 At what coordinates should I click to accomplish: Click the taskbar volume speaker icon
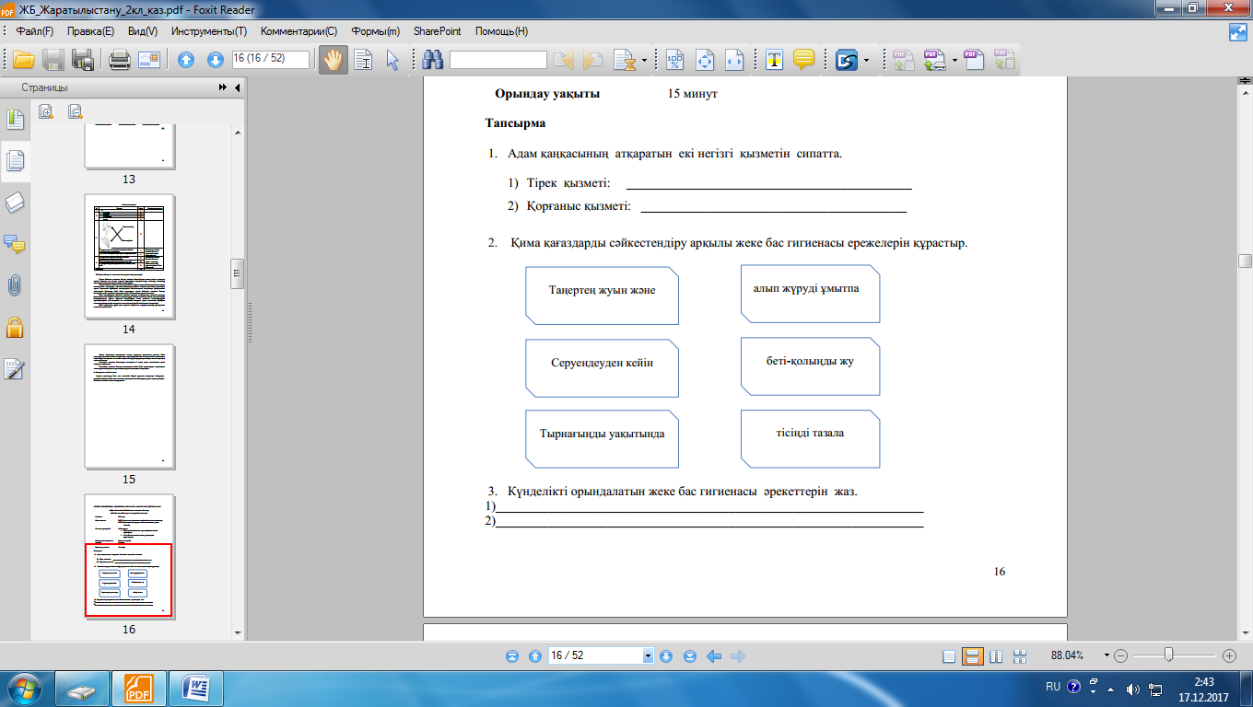click(1133, 688)
